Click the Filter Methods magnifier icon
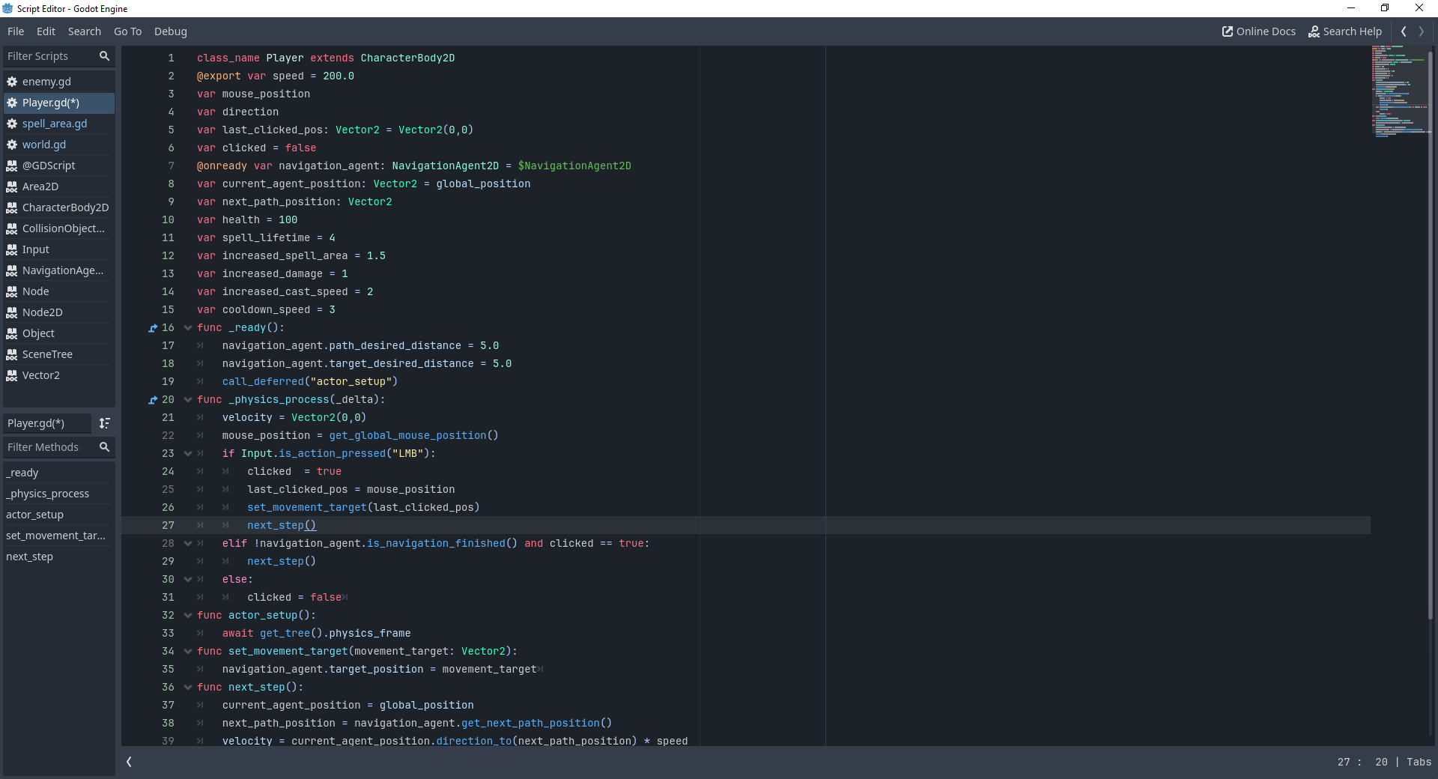Viewport: 1438px width, 779px height. point(104,447)
